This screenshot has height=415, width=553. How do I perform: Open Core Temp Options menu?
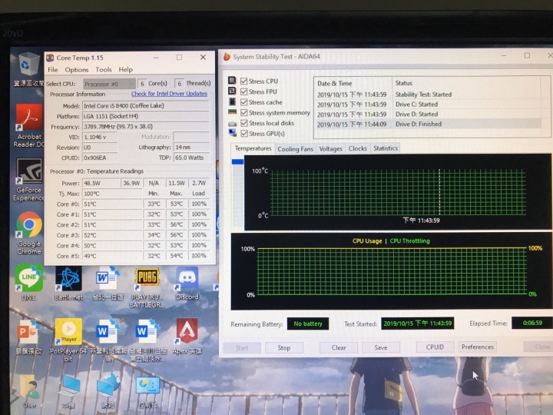77,69
